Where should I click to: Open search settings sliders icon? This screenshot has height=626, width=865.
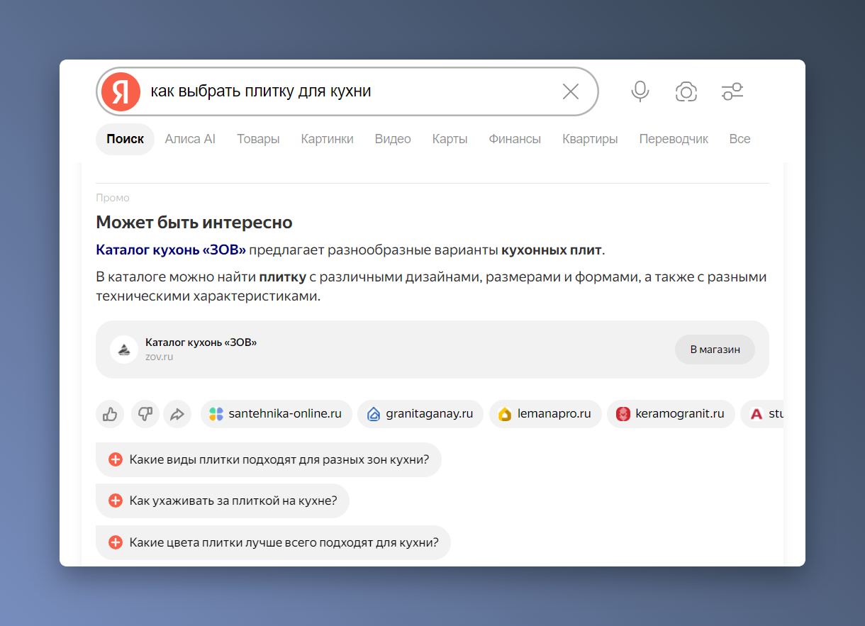tap(732, 91)
